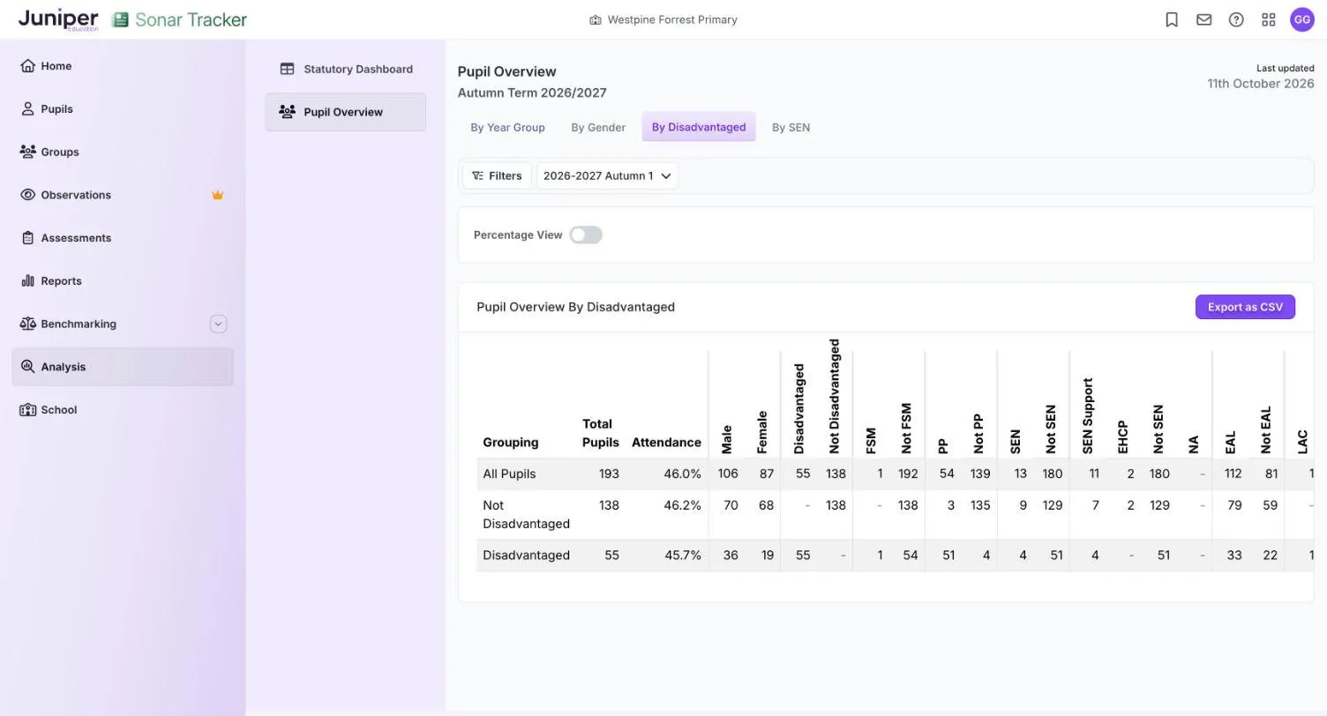Open the help question mark icon
Viewport: 1327px width, 716px height.
[x=1236, y=19]
